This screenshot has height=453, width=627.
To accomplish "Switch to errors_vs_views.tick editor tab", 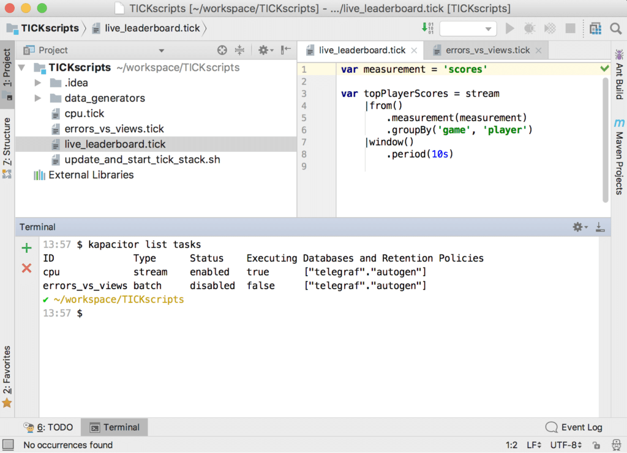I will click(x=487, y=50).
